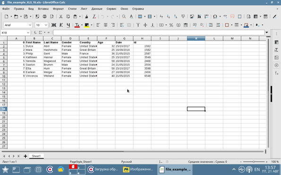
Task: Insert special character Omega icon
Action: (215, 16)
